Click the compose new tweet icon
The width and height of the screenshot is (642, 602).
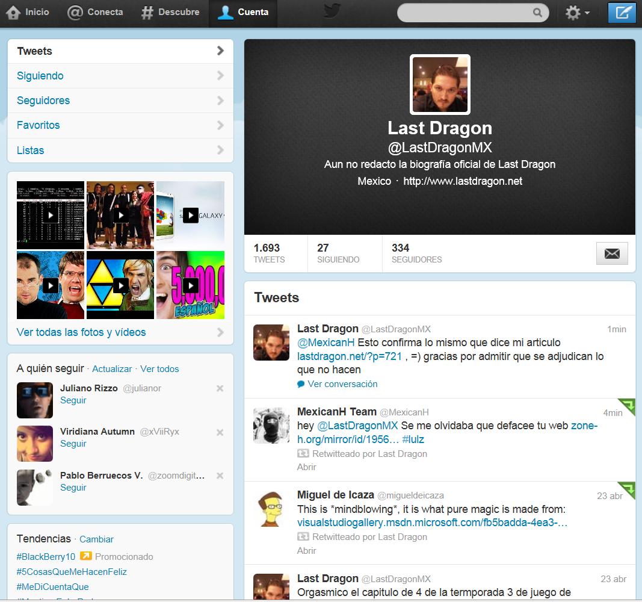622,13
